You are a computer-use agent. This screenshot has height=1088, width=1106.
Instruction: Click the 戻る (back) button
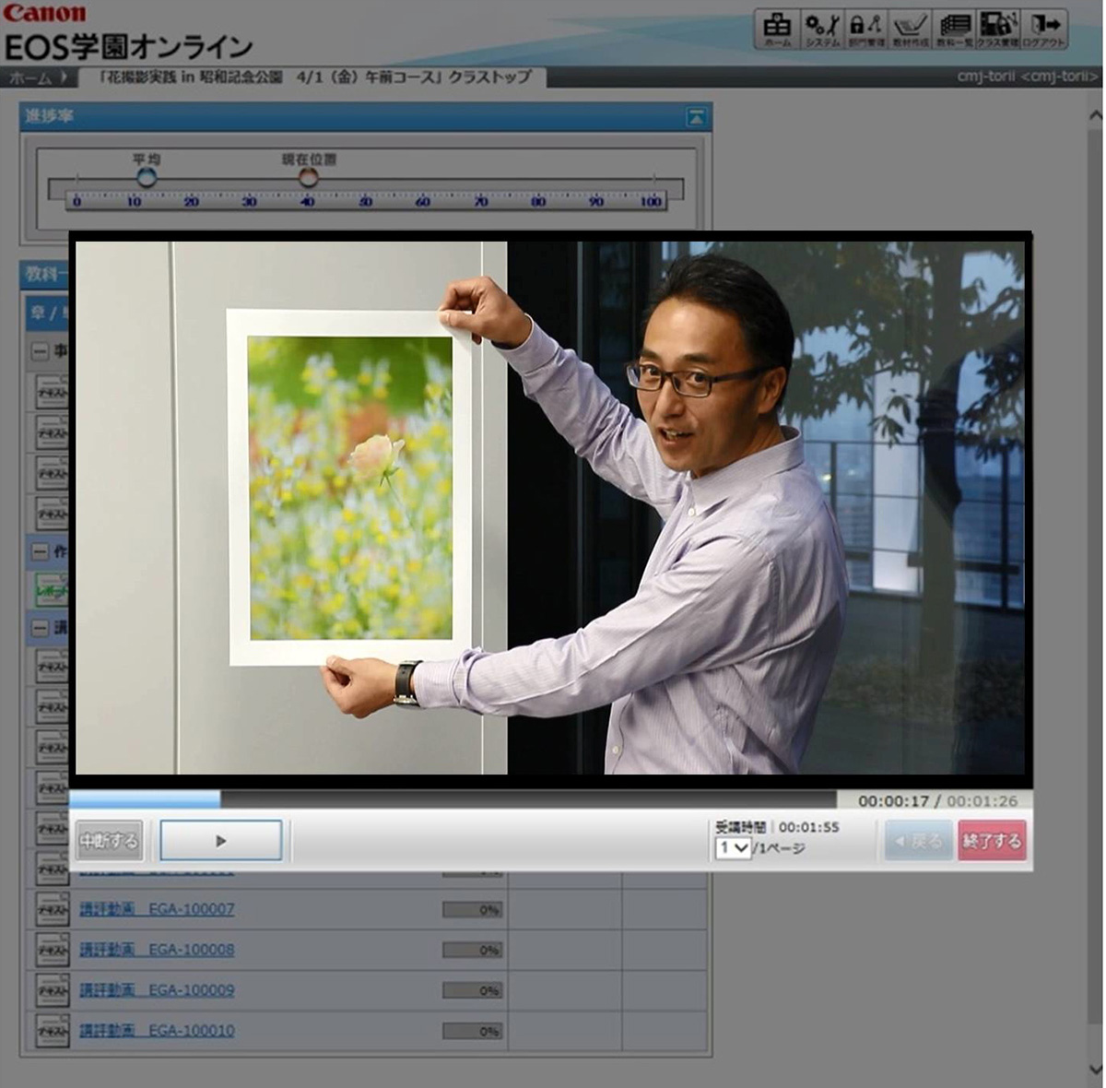[x=918, y=841]
